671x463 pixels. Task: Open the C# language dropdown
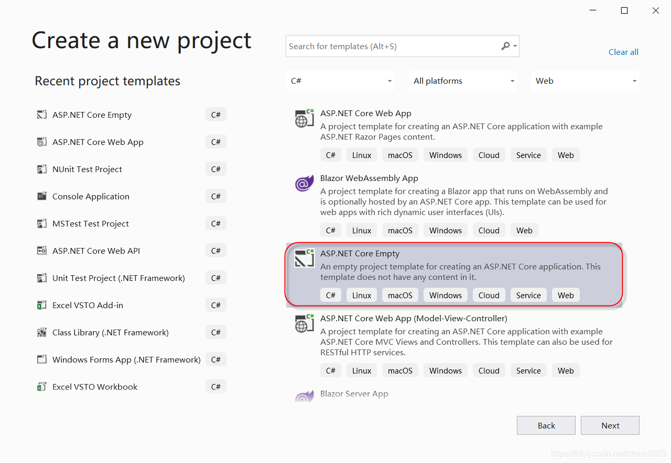(340, 81)
